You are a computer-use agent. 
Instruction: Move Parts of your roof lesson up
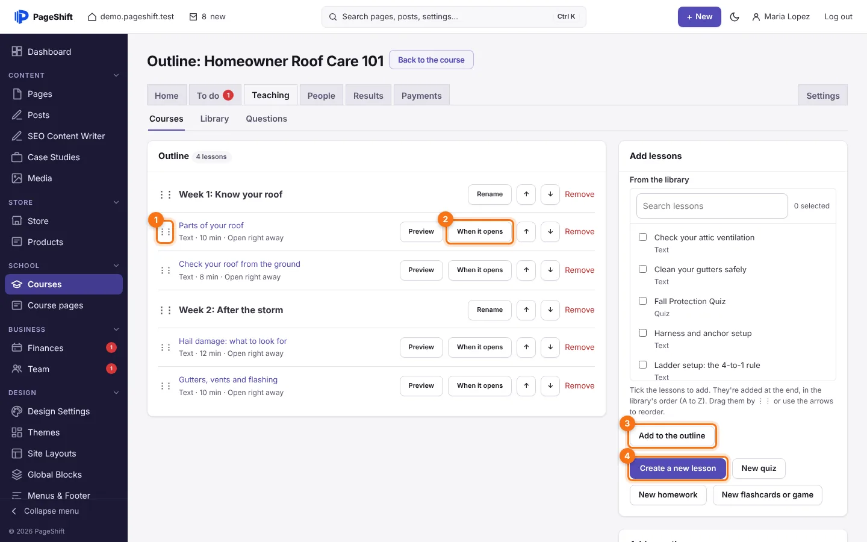pos(526,232)
